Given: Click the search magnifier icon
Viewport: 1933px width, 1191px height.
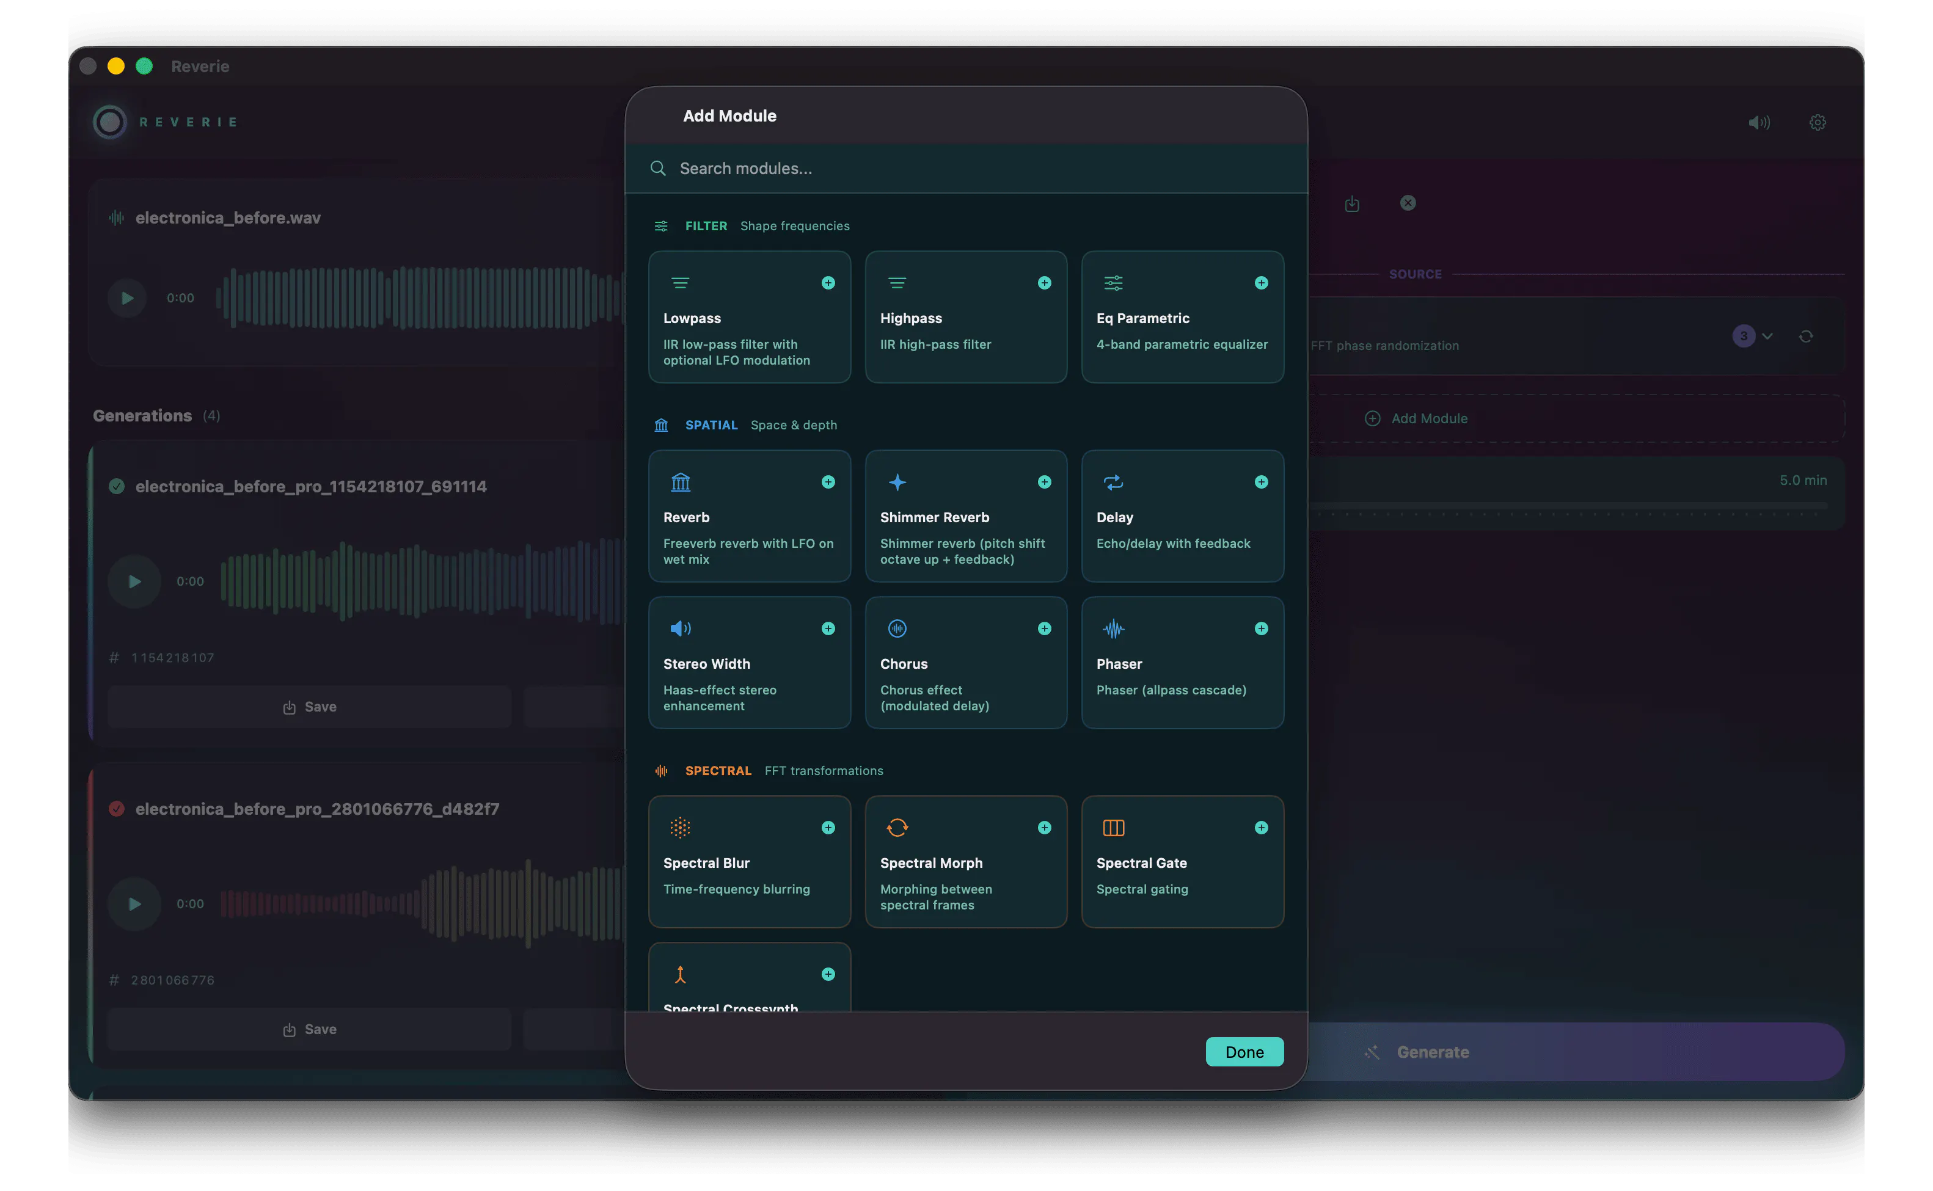Looking at the screenshot, I should pyautogui.click(x=658, y=168).
